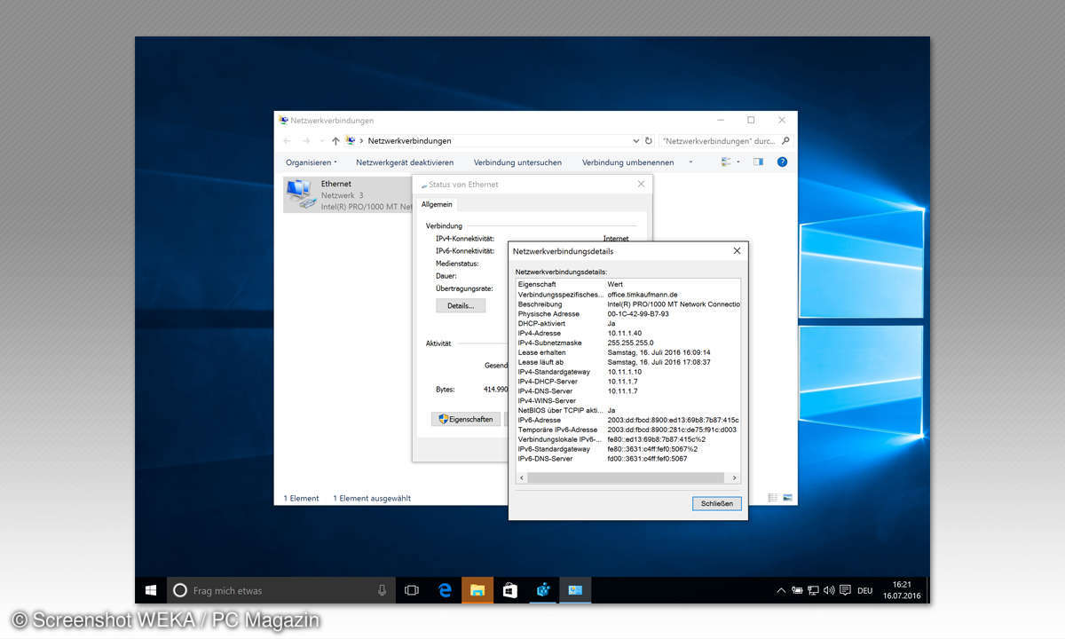
Task: Click the Eigenschaften button with shield
Action: [x=466, y=419]
